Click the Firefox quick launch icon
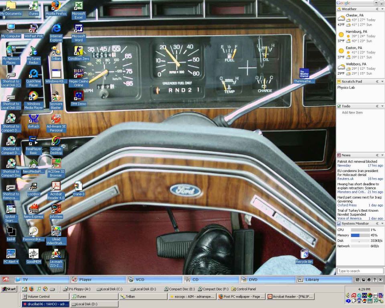This screenshot has height=308, width=385. (x=31, y=289)
